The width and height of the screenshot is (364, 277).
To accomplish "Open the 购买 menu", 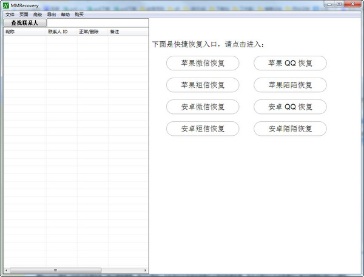I will click(79, 14).
